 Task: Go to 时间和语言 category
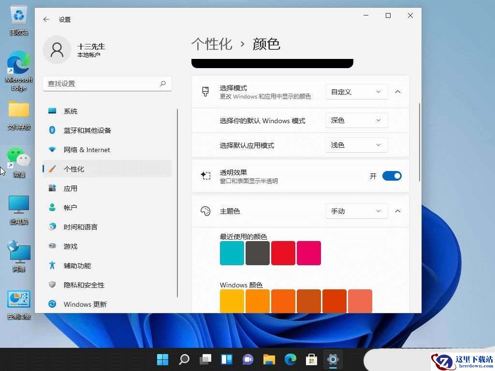pyautogui.click(x=107, y=227)
